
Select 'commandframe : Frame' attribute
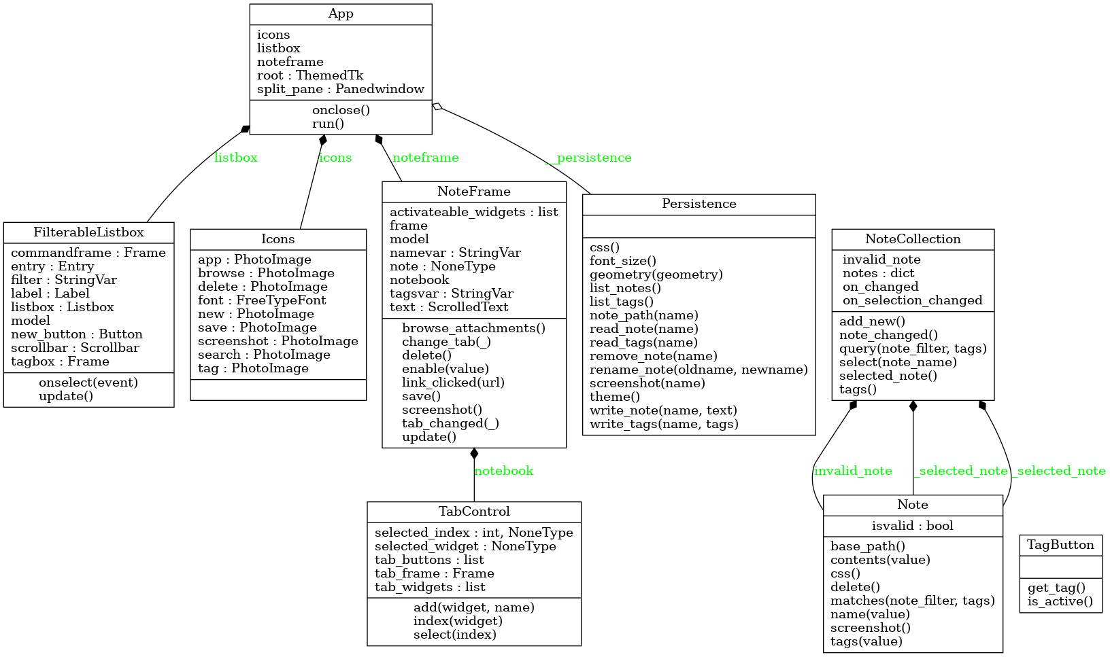click(x=88, y=253)
